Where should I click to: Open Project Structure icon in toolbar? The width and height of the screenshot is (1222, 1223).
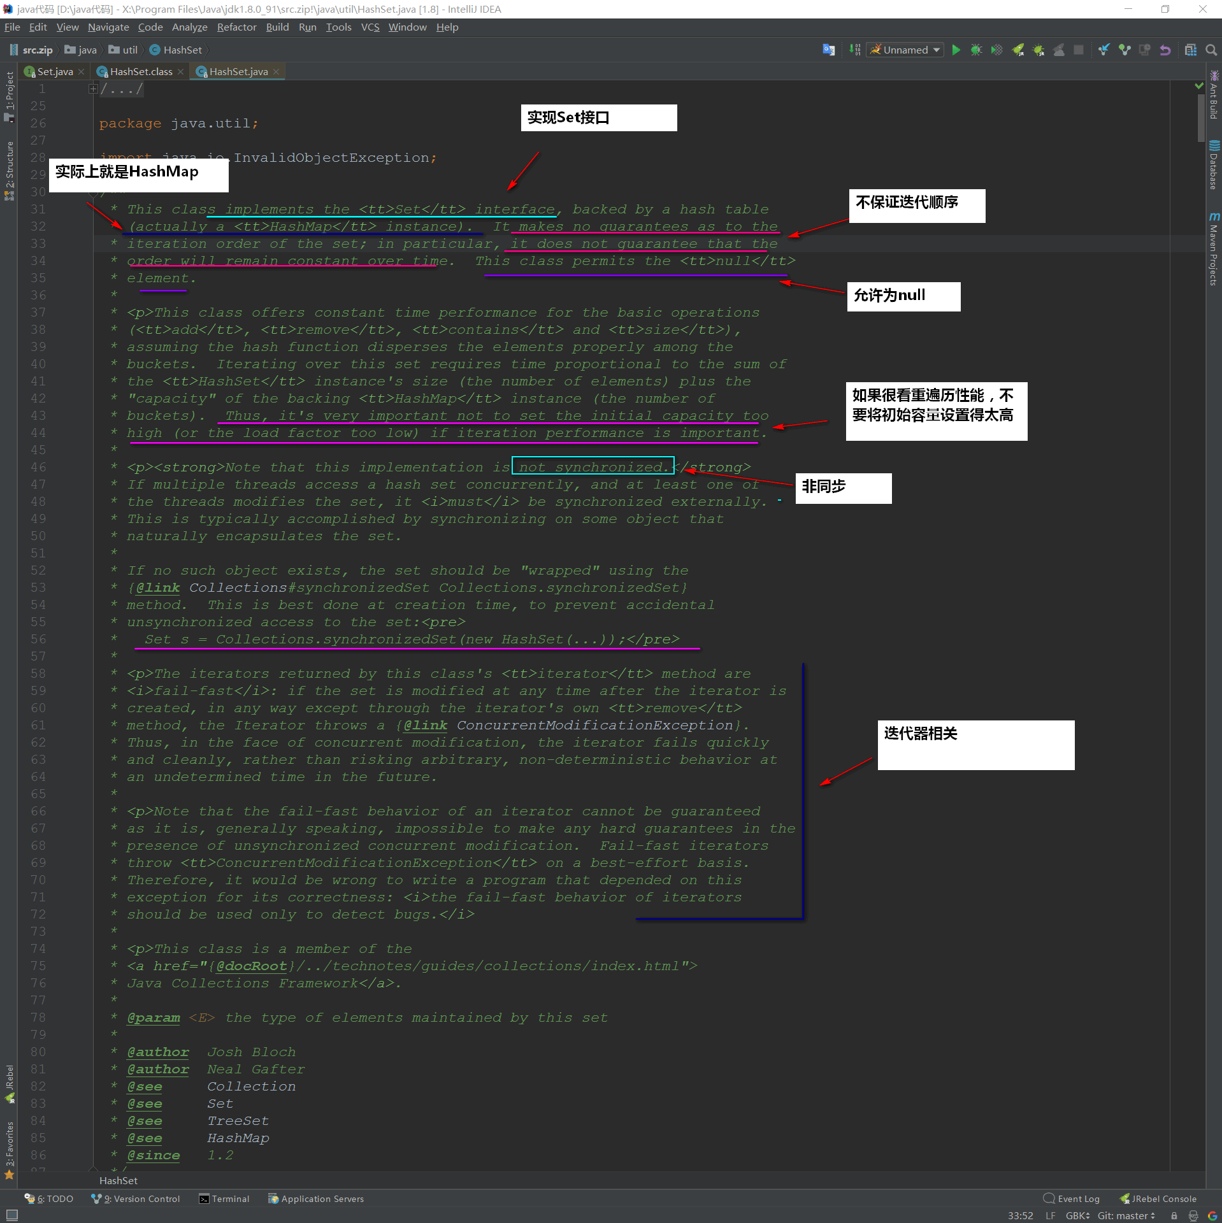point(1190,50)
